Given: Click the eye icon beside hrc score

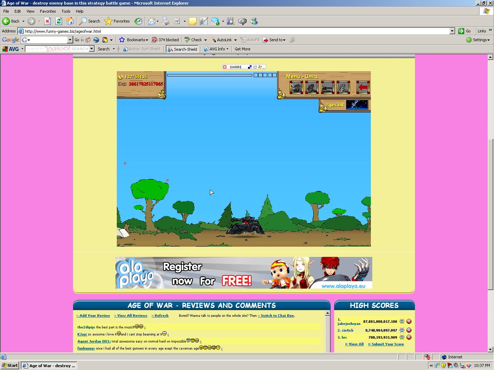Looking at the screenshot, I should click(402, 337).
